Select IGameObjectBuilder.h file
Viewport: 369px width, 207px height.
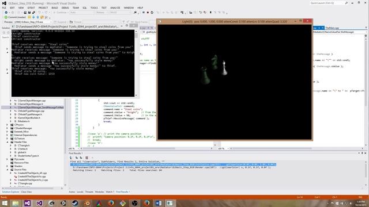tap(29, 118)
